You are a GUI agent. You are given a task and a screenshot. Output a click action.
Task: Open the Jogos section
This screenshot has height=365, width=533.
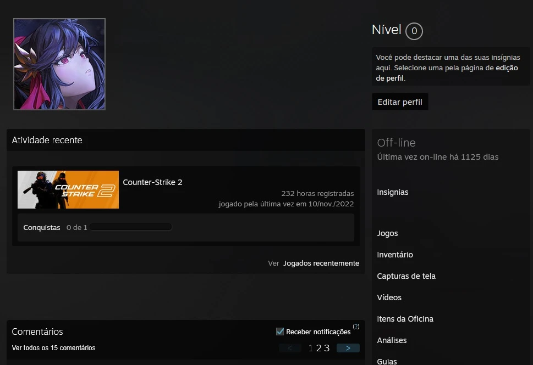[x=387, y=233]
